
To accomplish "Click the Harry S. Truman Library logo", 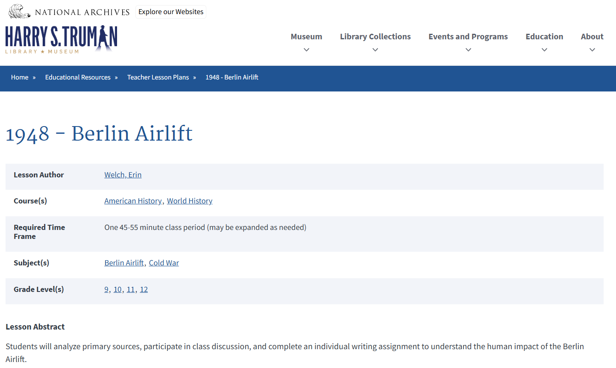I will point(61,39).
